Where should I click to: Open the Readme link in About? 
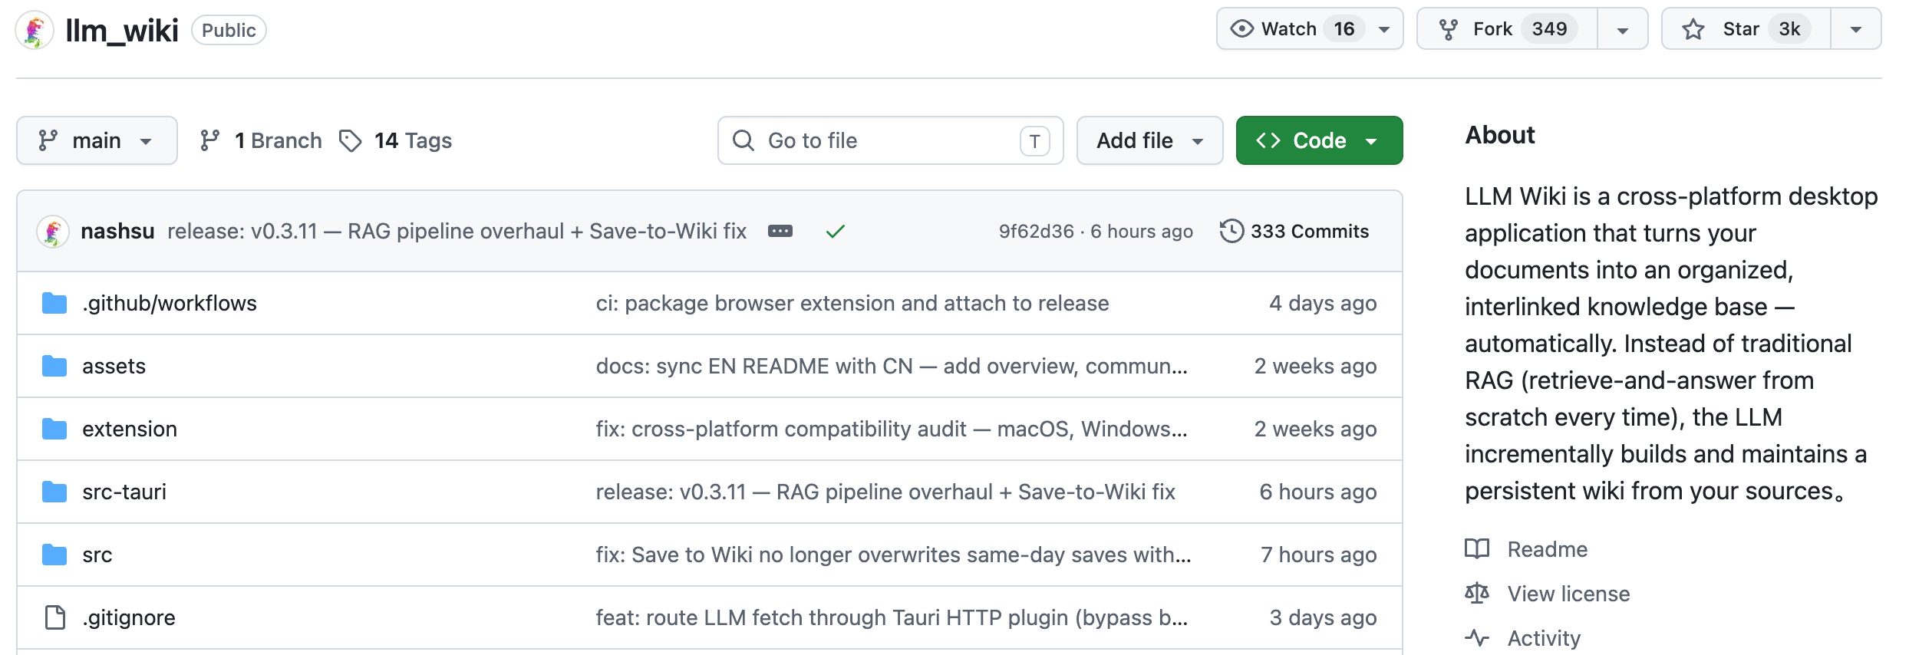pyautogui.click(x=1547, y=549)
